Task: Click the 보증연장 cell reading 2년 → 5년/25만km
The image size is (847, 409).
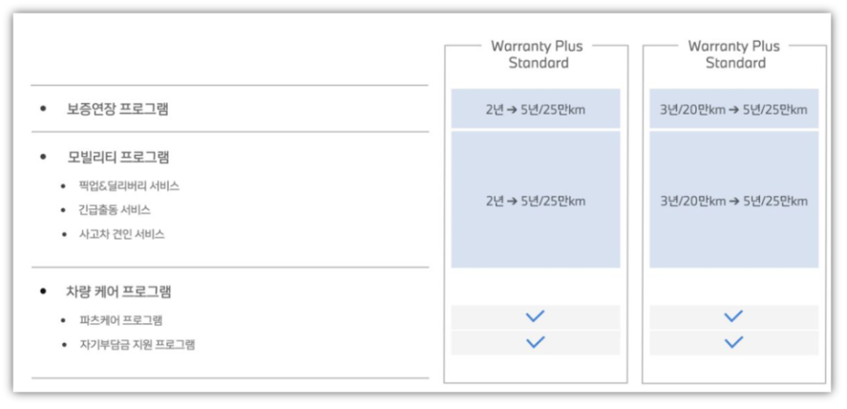Action: (536, 110)
